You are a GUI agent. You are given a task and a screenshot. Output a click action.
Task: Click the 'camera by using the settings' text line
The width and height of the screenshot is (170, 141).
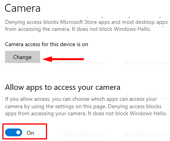click(83, 107)
